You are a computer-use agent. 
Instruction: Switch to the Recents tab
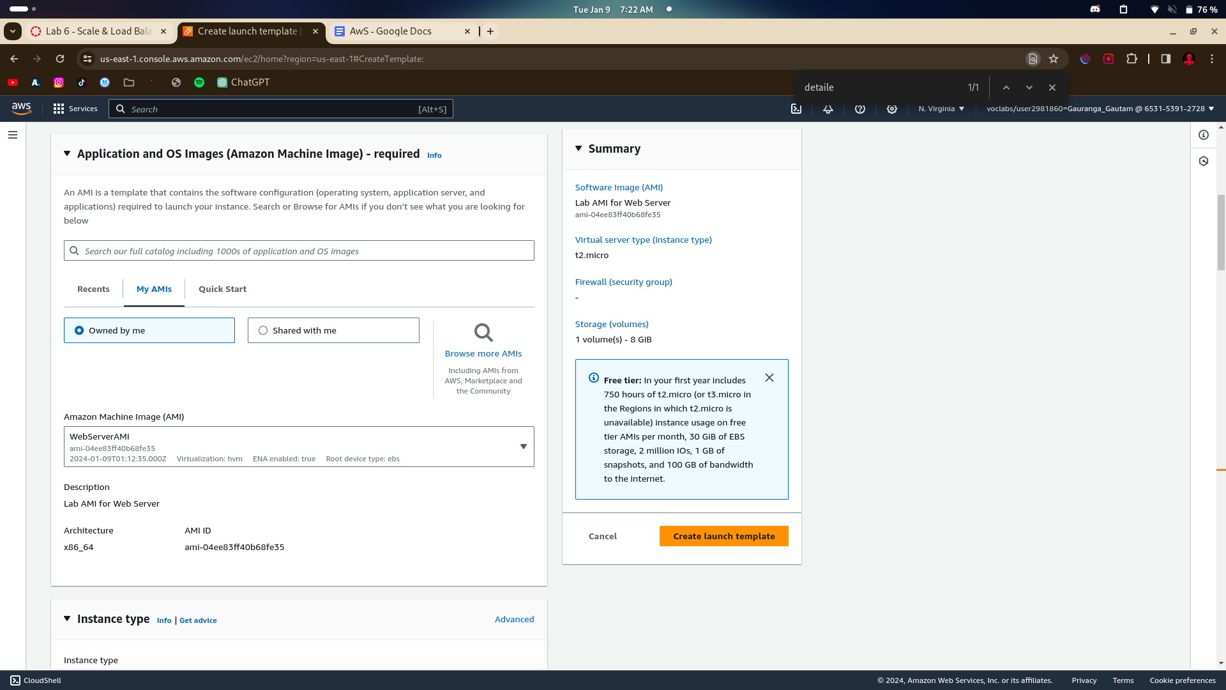pos(93,289)
